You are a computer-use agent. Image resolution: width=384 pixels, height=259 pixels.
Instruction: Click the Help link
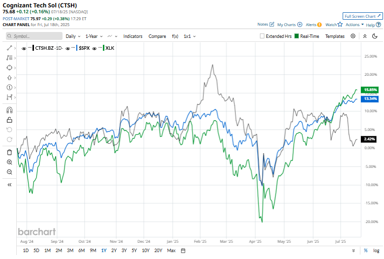pyautogui.click(x=370, y=25)
